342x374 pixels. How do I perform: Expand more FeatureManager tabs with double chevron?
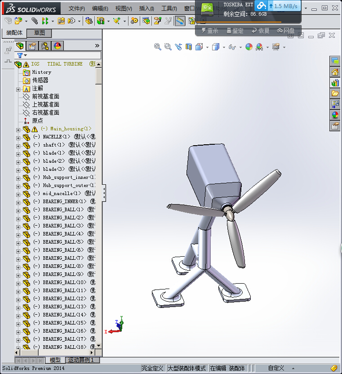pos(97,45)
